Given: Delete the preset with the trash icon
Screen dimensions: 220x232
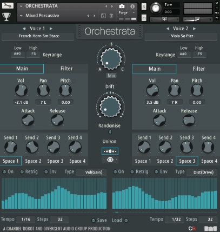Looking at the screenshot, I should pos(111,16).
